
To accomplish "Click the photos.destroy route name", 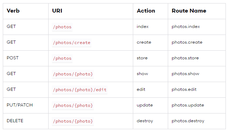I will pyautogui.click(x=188, y=121).
